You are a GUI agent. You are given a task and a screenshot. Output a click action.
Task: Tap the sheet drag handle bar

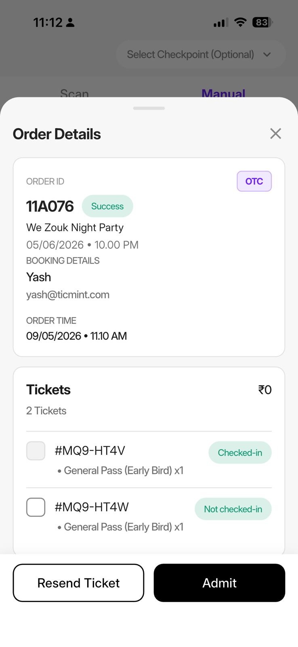(149, 108)
